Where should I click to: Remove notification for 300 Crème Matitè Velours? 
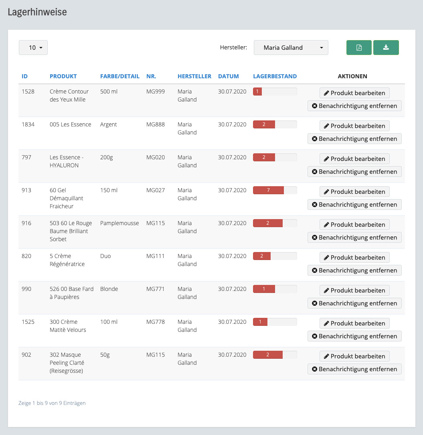point(354,336)
